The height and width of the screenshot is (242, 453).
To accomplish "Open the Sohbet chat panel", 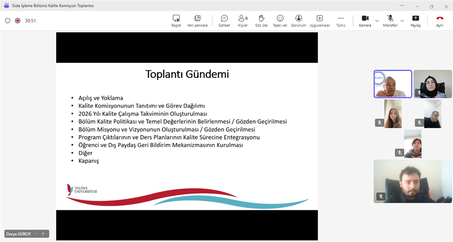I will (x=224, y=20).
